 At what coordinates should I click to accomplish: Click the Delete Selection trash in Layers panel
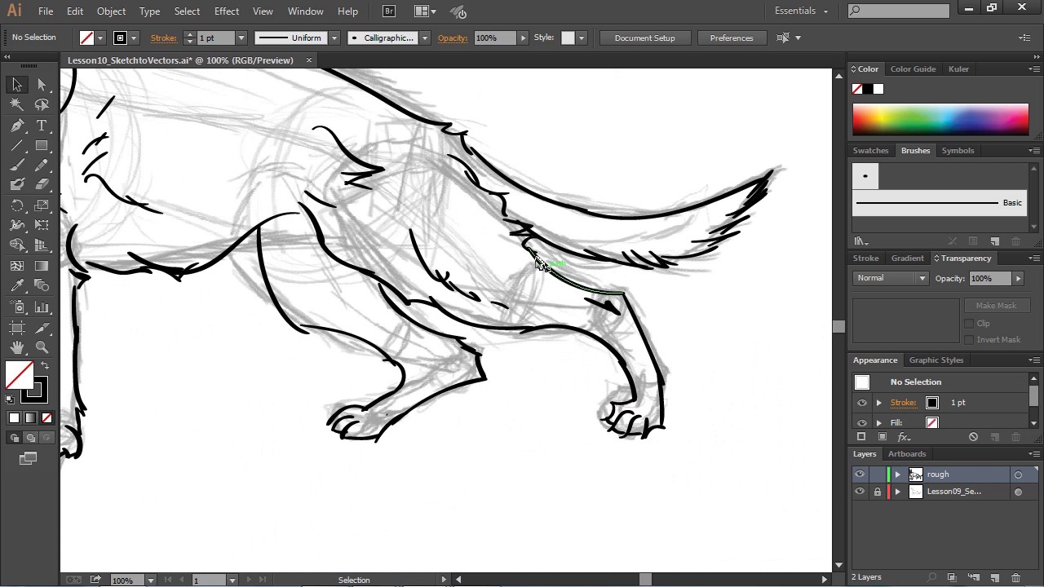click(1015, 577)
